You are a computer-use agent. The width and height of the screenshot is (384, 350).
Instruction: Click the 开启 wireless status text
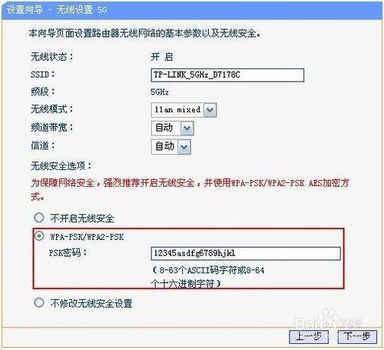[162, 57]
